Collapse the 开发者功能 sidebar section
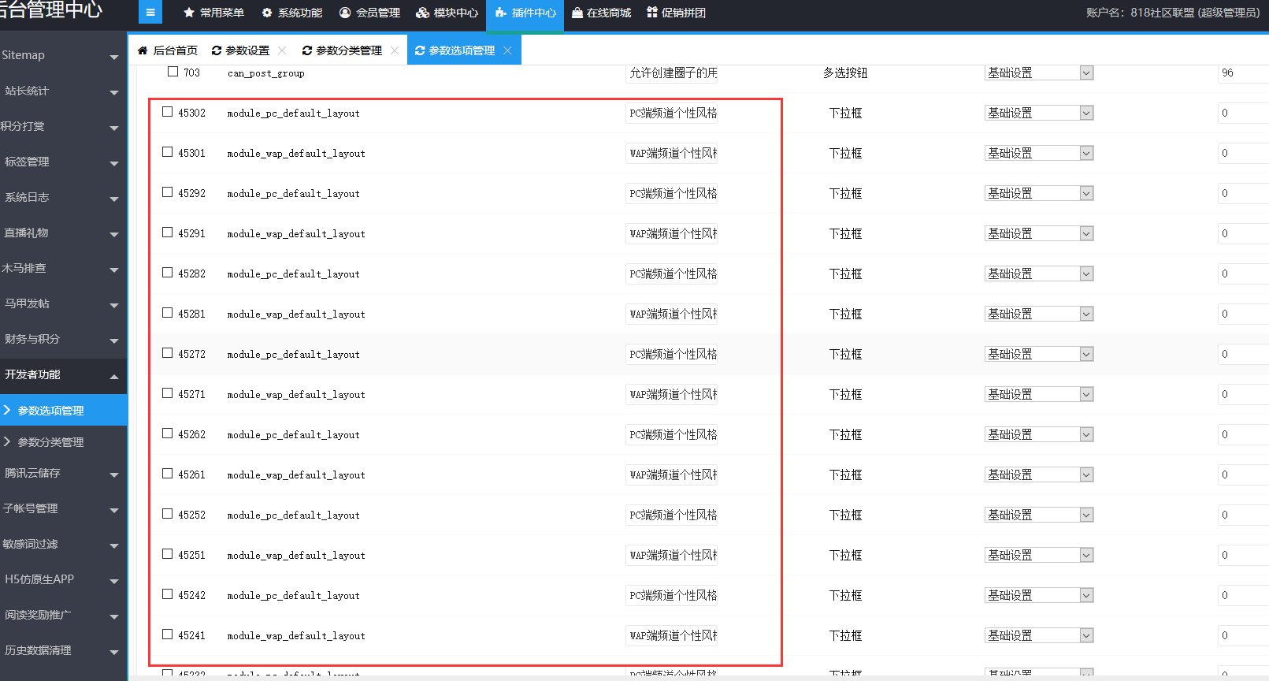The height and width of the screenshot is (681, 1269). 63,374
